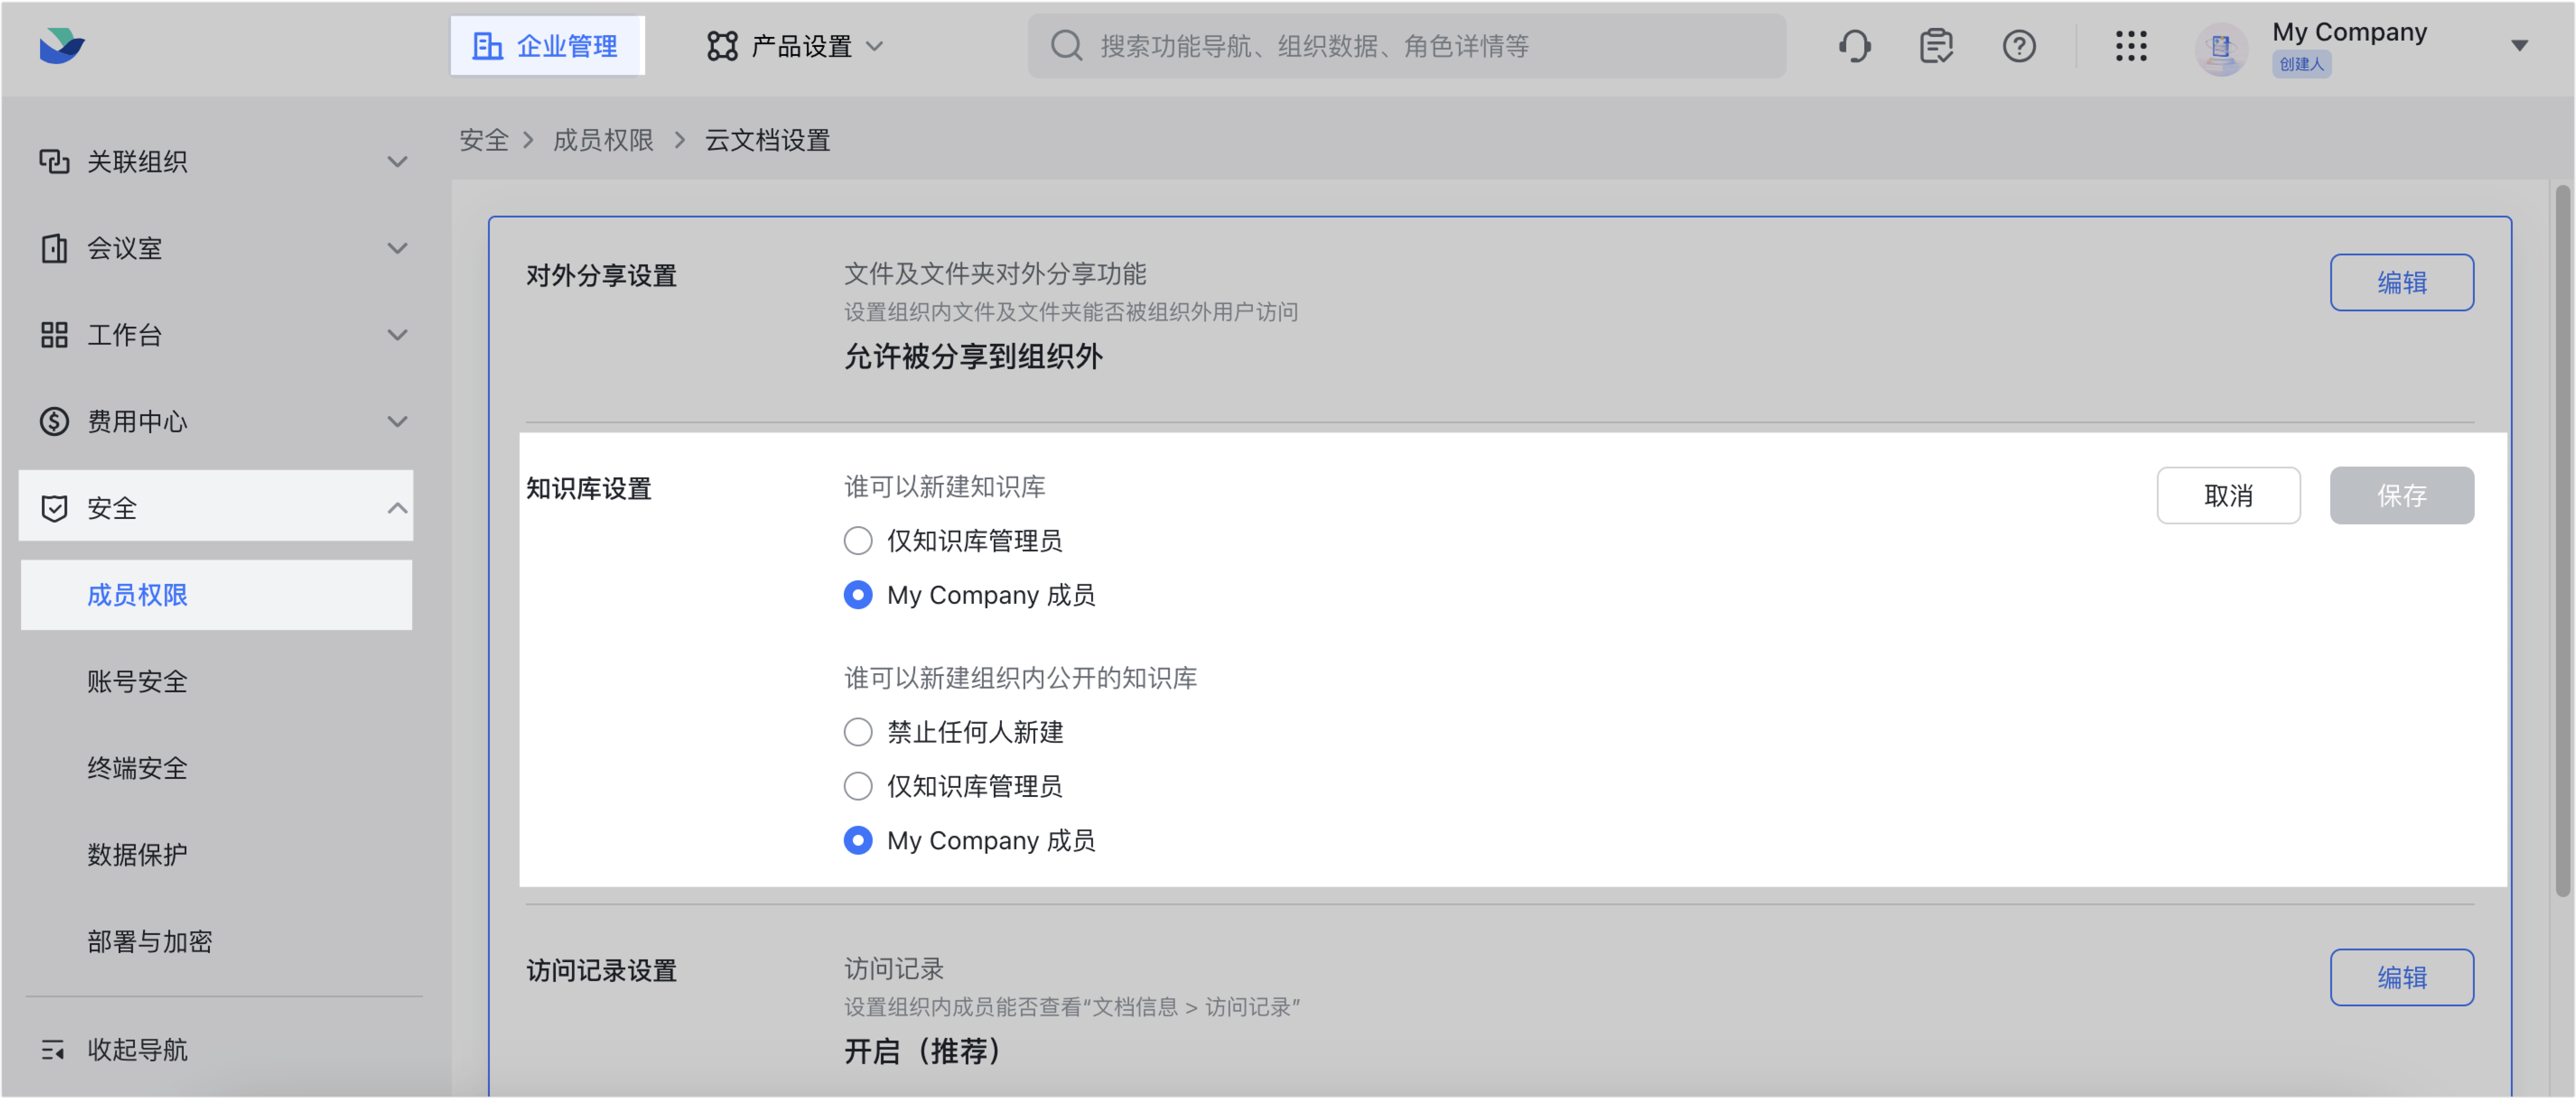
Task: Select 仅知识库管理员 for creating knowledge bases
Action: 858,541
